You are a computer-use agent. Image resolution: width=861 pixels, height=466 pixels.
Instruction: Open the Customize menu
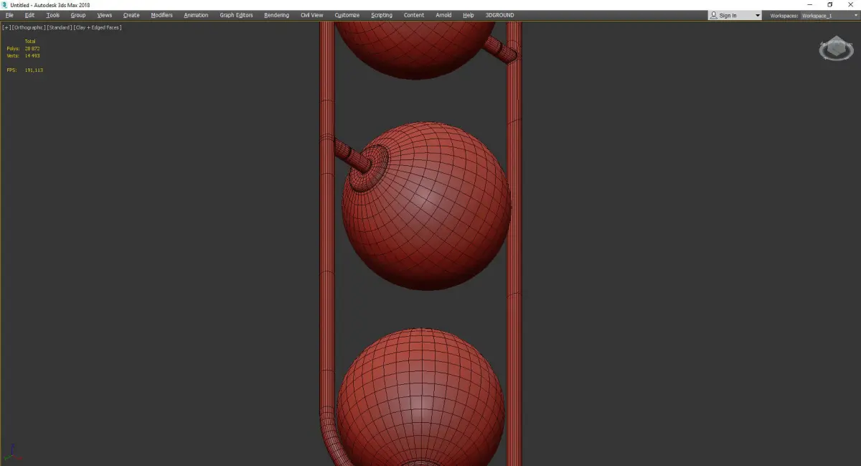click(x=347, y=15)
